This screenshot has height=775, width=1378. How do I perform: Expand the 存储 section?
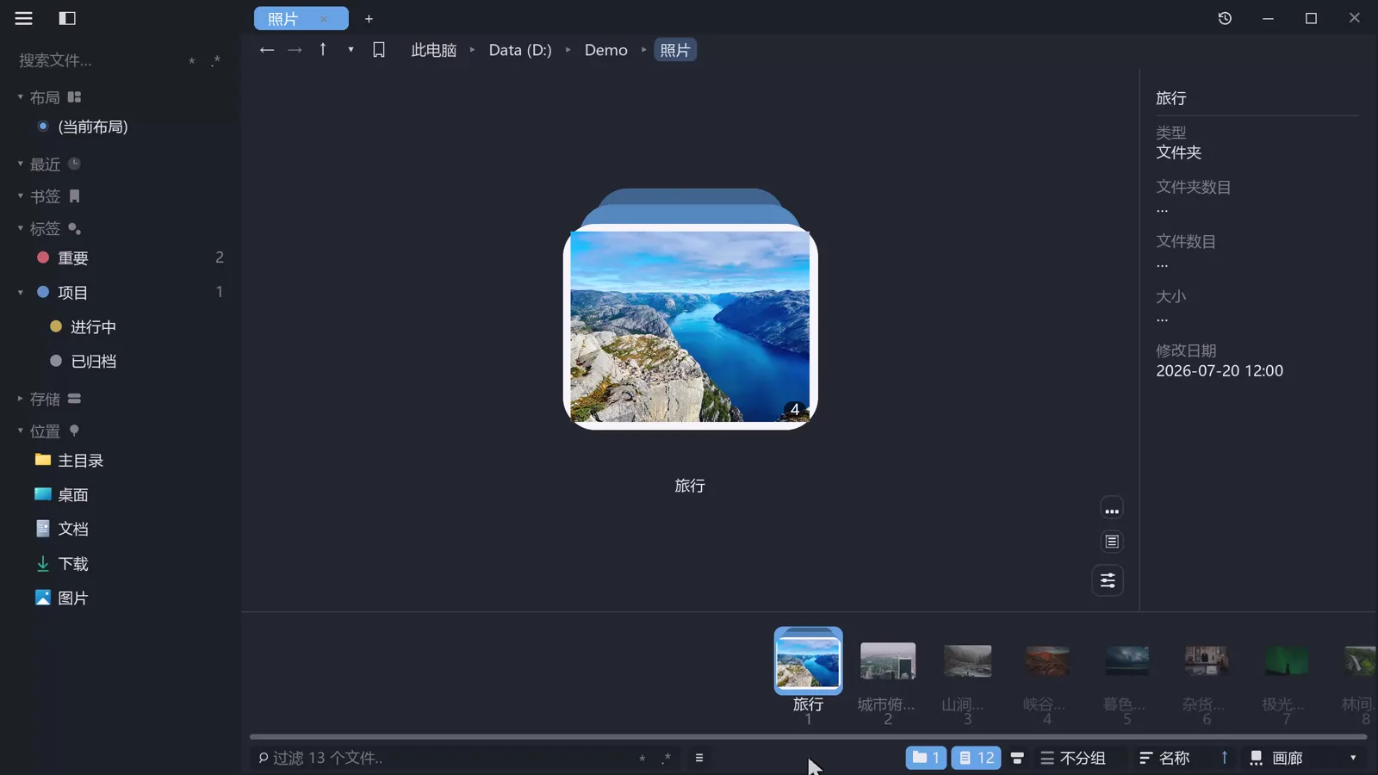20,399
